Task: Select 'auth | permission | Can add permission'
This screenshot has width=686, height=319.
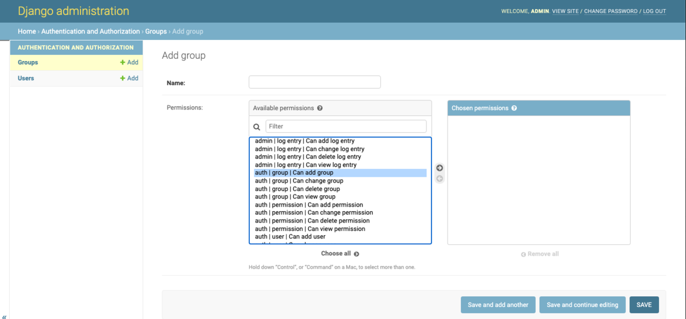Action: [x=340, y=205]
